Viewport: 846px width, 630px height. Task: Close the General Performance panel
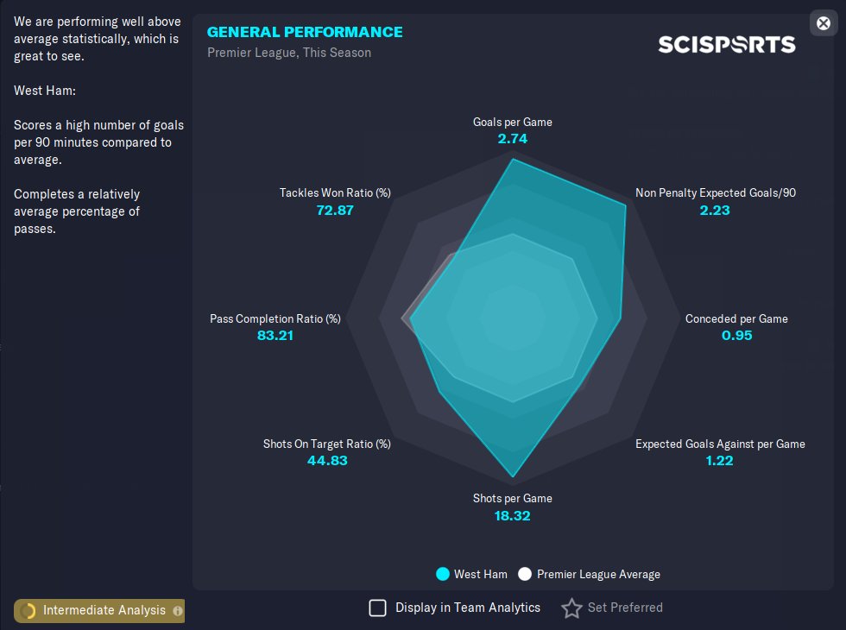point(823,23)
